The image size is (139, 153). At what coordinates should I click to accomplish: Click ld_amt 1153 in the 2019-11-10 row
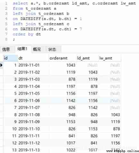point(93,129)
